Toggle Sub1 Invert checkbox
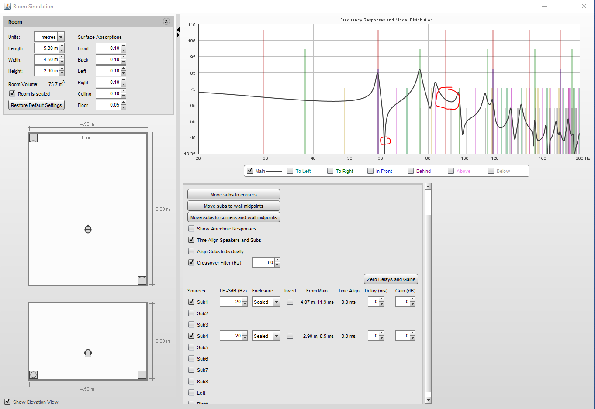The image size is (595, 409). click(290, 302)
